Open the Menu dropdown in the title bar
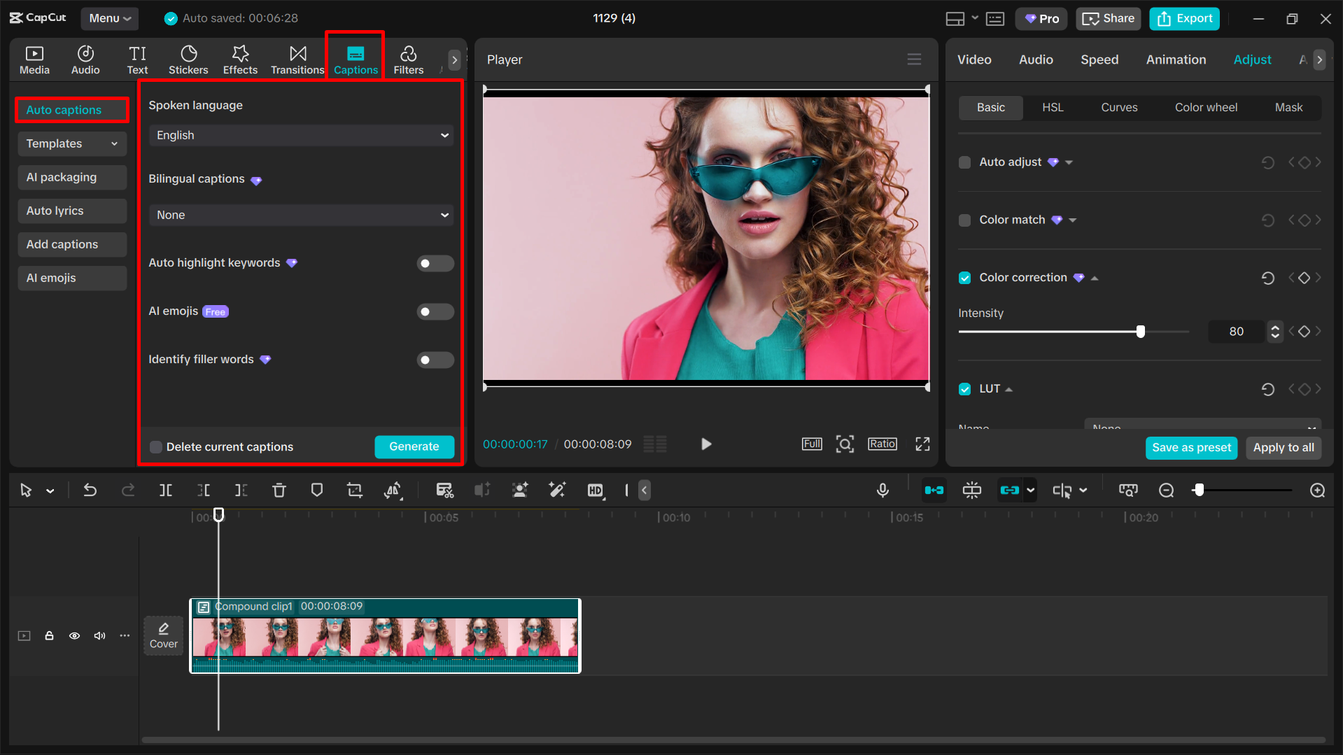This screenshot has height=755, width=1343. [109, 18]
